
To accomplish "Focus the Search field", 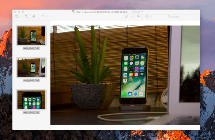I will 175,17.
